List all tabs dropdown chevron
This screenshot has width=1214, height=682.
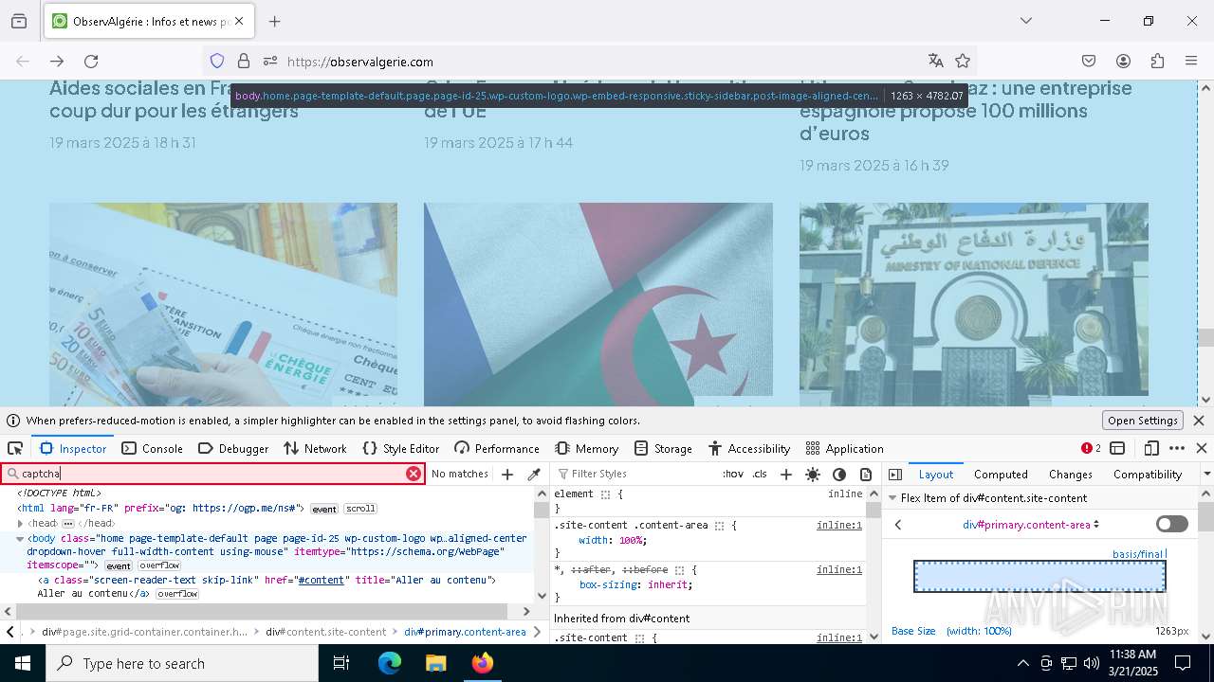click(x=1025, y=21)
